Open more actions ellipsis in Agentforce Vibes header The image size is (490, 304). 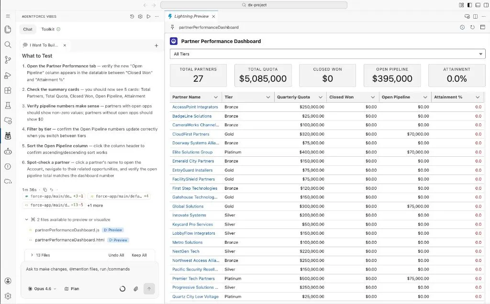pos(157,16)
